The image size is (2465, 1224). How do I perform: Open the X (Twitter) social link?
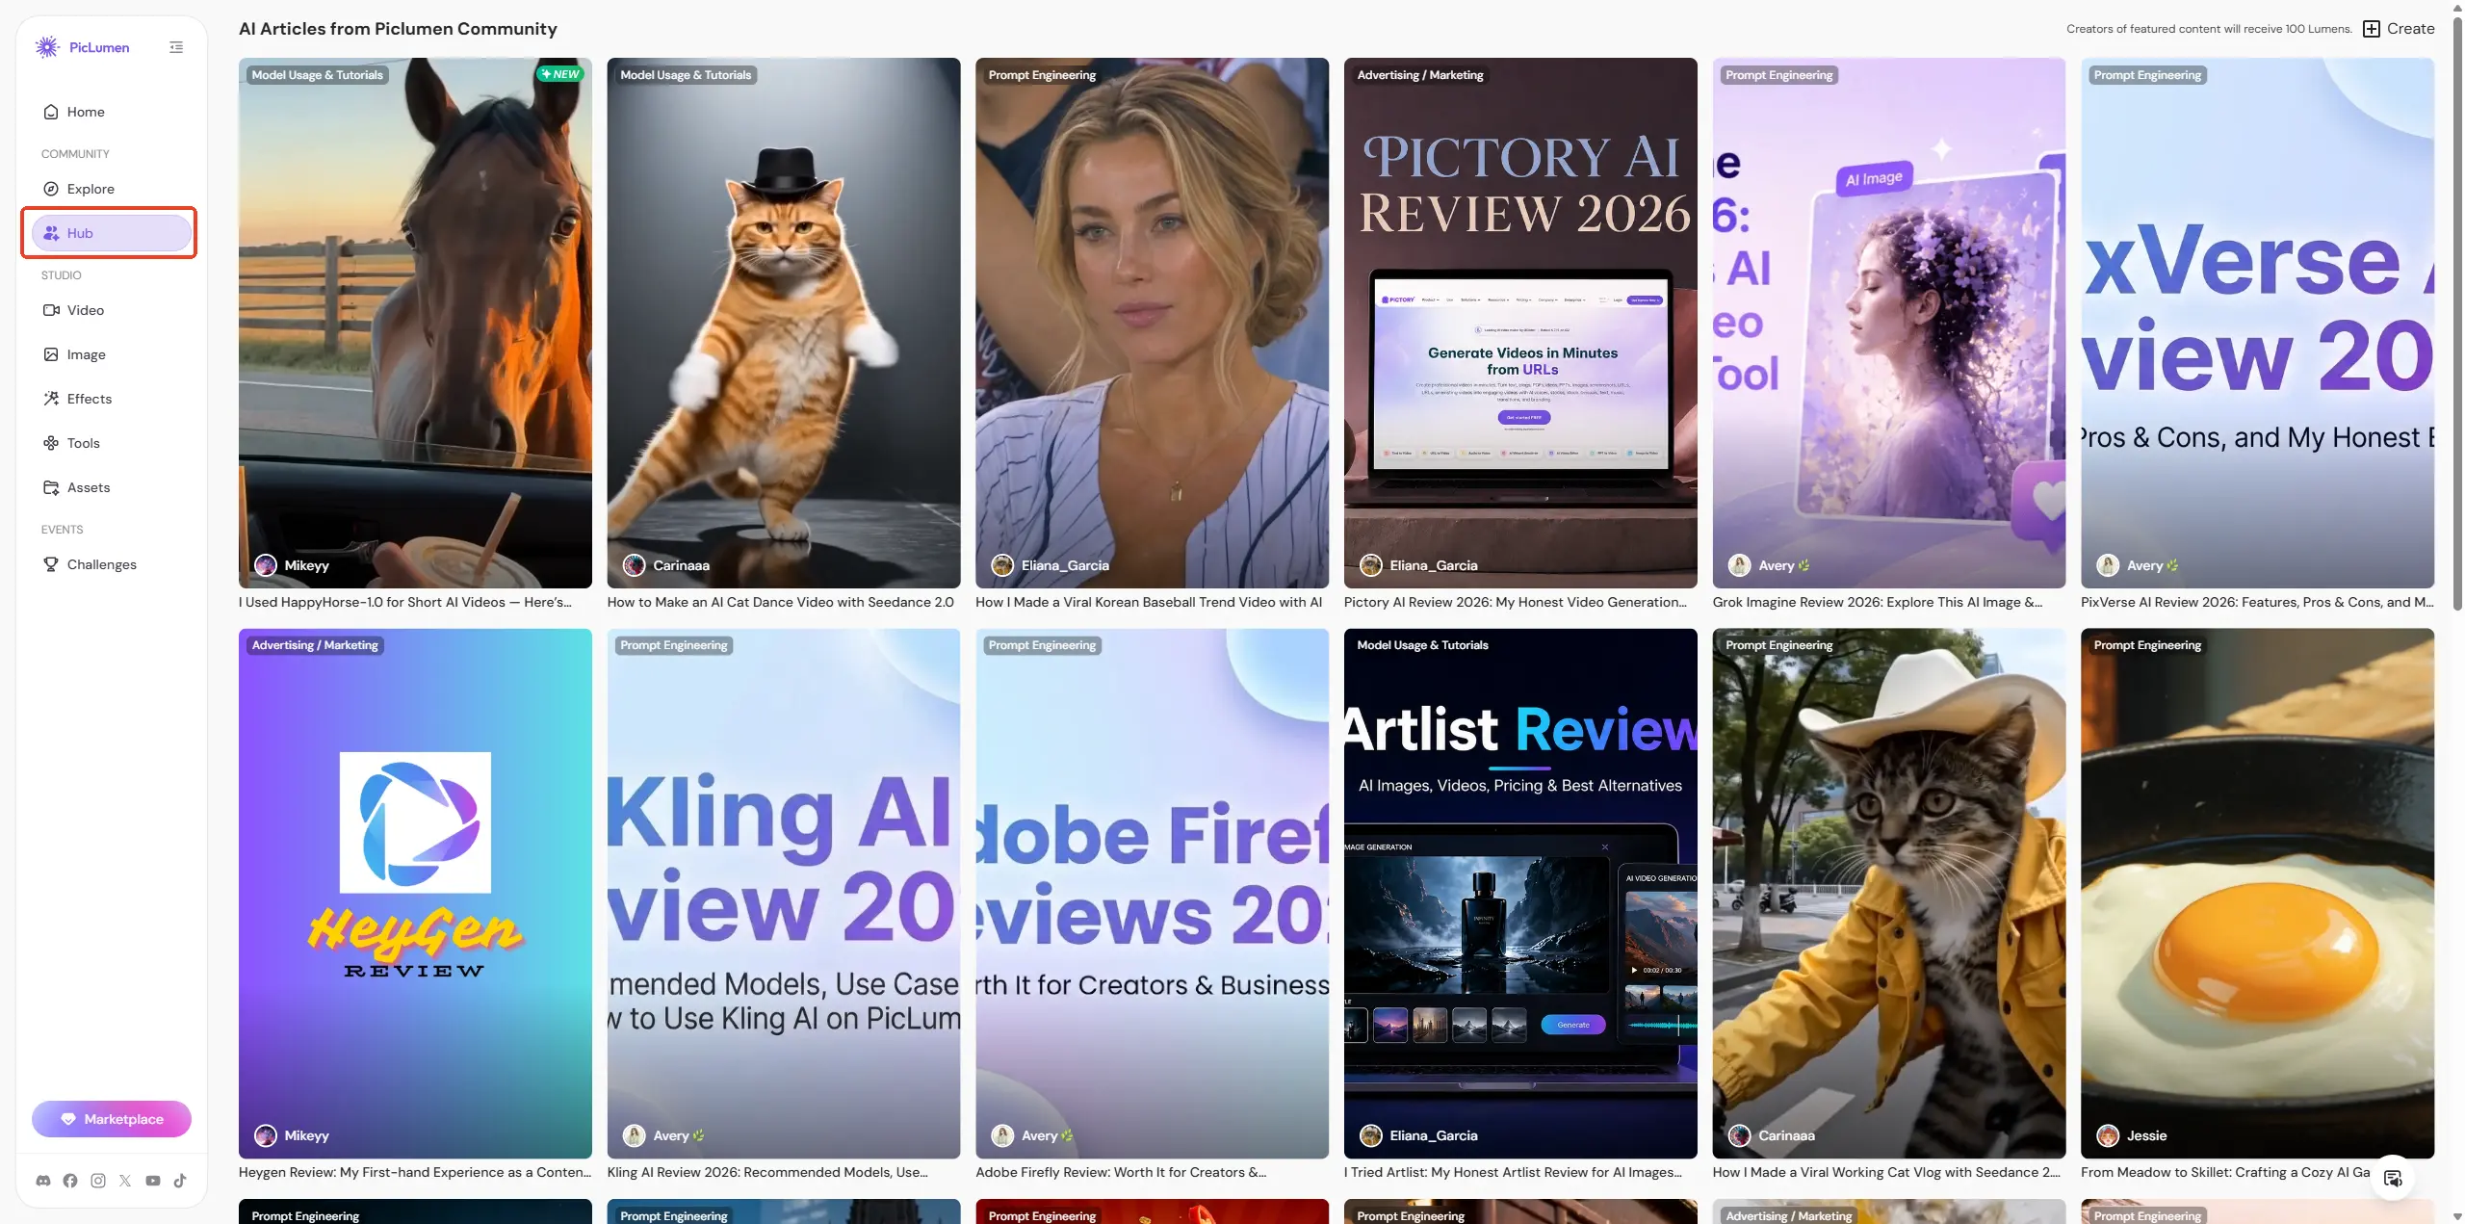(x=125, y=1181)
